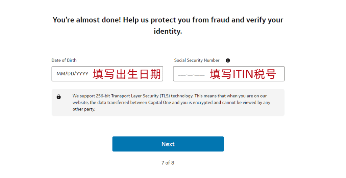Click the red 填写ITIN税号 annotation
The image size is (346, 178).
243,74
